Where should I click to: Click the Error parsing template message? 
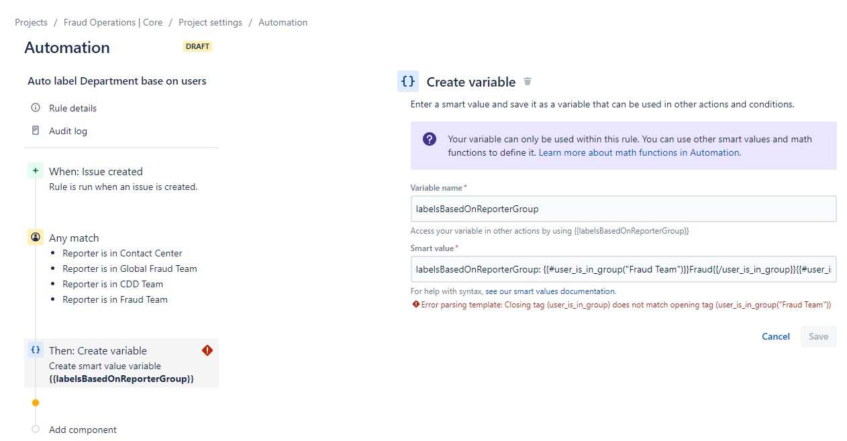[x=626, y=305]
